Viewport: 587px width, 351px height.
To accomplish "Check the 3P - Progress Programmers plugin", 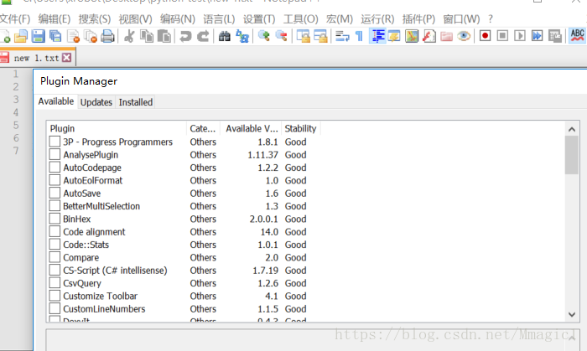I will pos(55,142).
